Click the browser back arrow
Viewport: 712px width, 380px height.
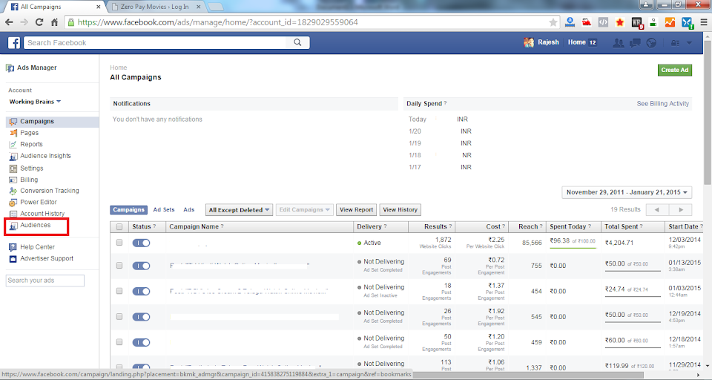[9, 22]
